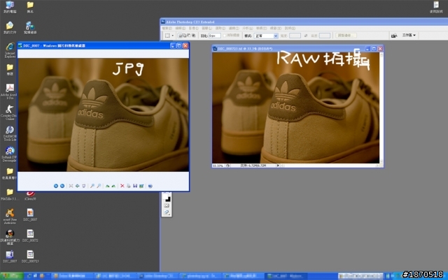The height and width of the screenshot is (280, 448).
Task: Select Intersect with Selection mode in Photoshop
Action: pyautogui.click(x=193, y=36)
